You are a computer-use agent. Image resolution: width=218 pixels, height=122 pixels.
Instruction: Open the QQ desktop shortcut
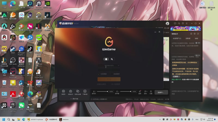point(4,38)
